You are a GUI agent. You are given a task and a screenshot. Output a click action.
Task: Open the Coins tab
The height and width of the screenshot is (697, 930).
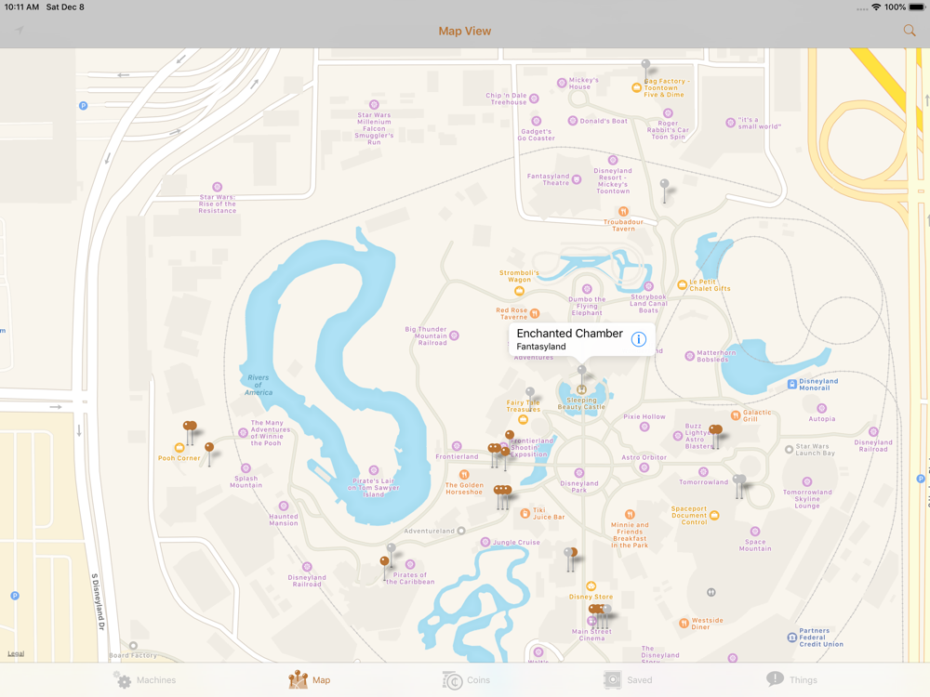(x=466, y=680)
